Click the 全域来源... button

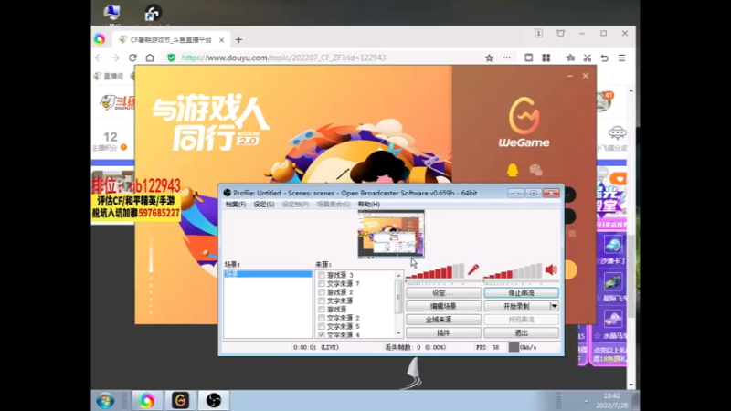click(x=443, y=320)
